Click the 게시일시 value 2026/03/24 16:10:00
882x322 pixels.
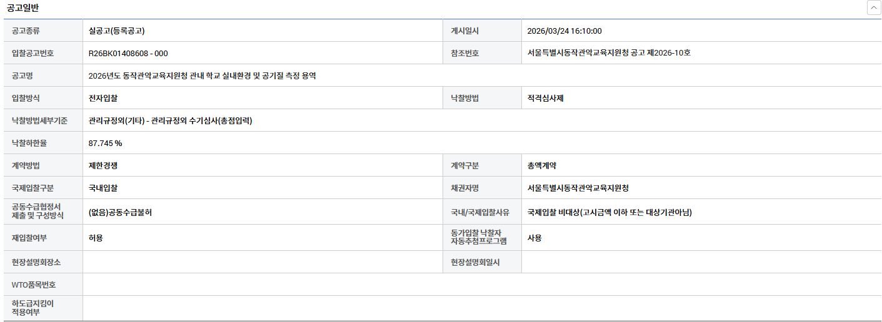coord(564,31)
